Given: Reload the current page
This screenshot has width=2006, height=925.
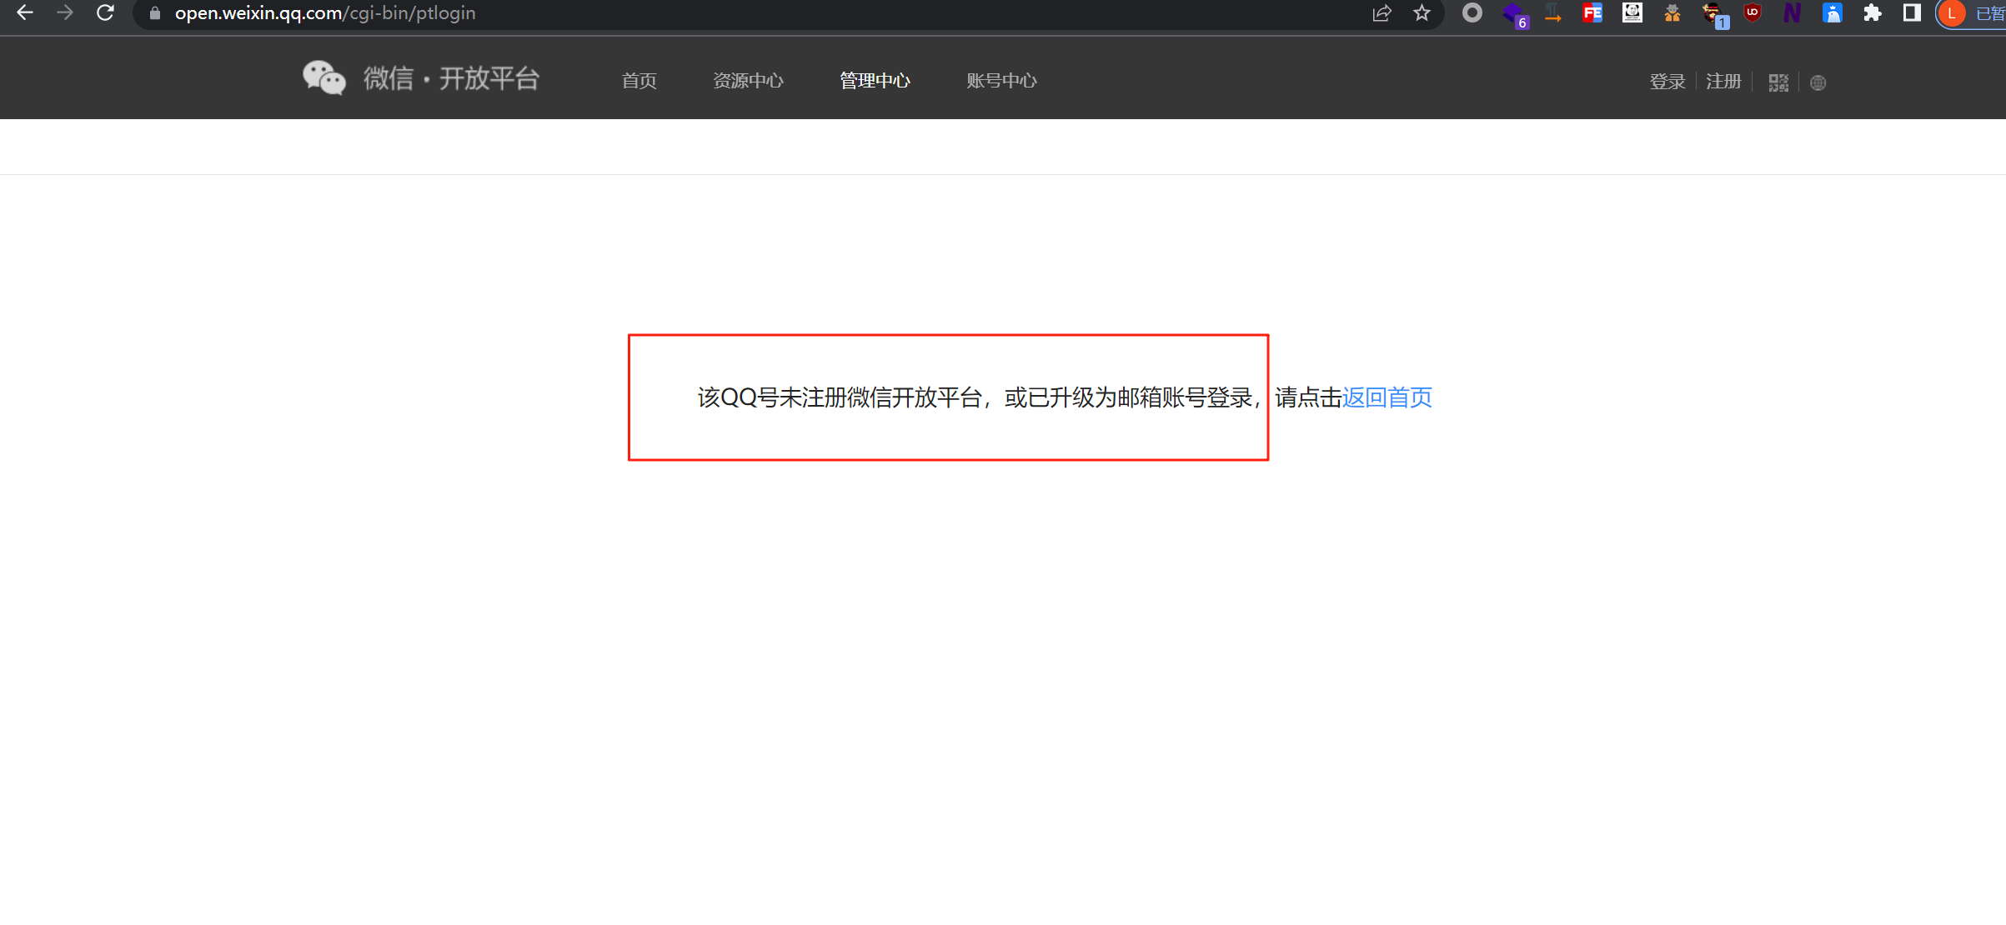Looking at the screenshot, I should (x=105, y=13).
